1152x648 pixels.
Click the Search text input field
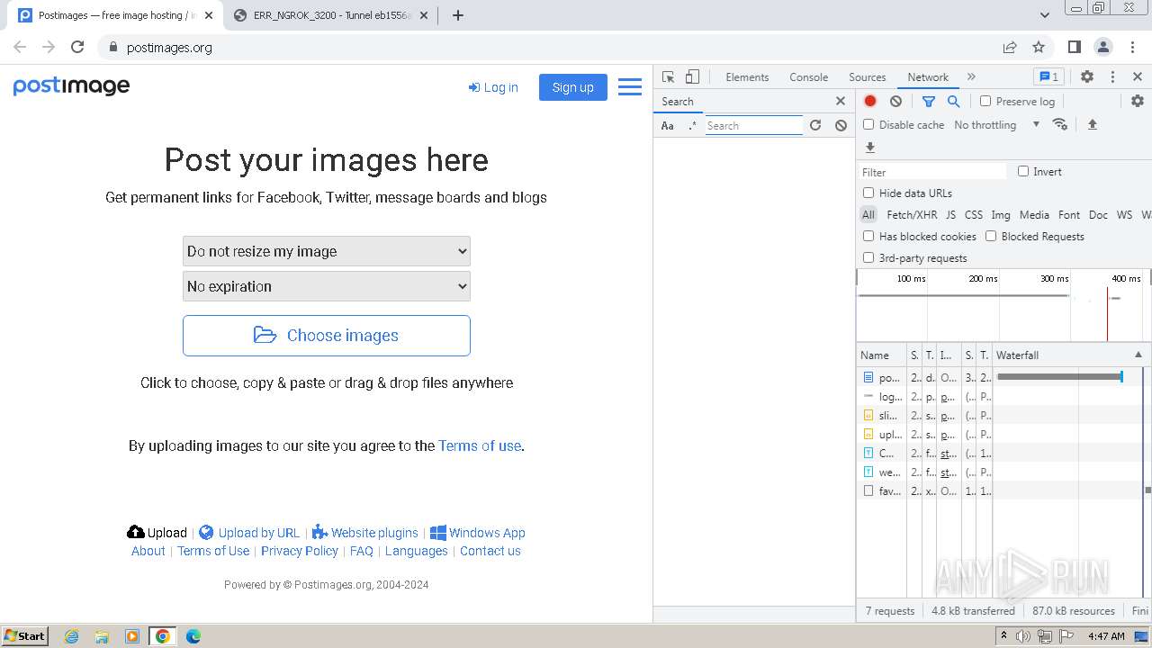753,126
